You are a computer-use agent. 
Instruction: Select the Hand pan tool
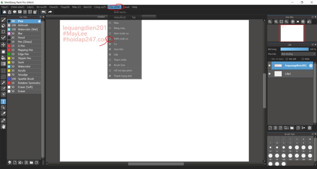click(3, 127)
